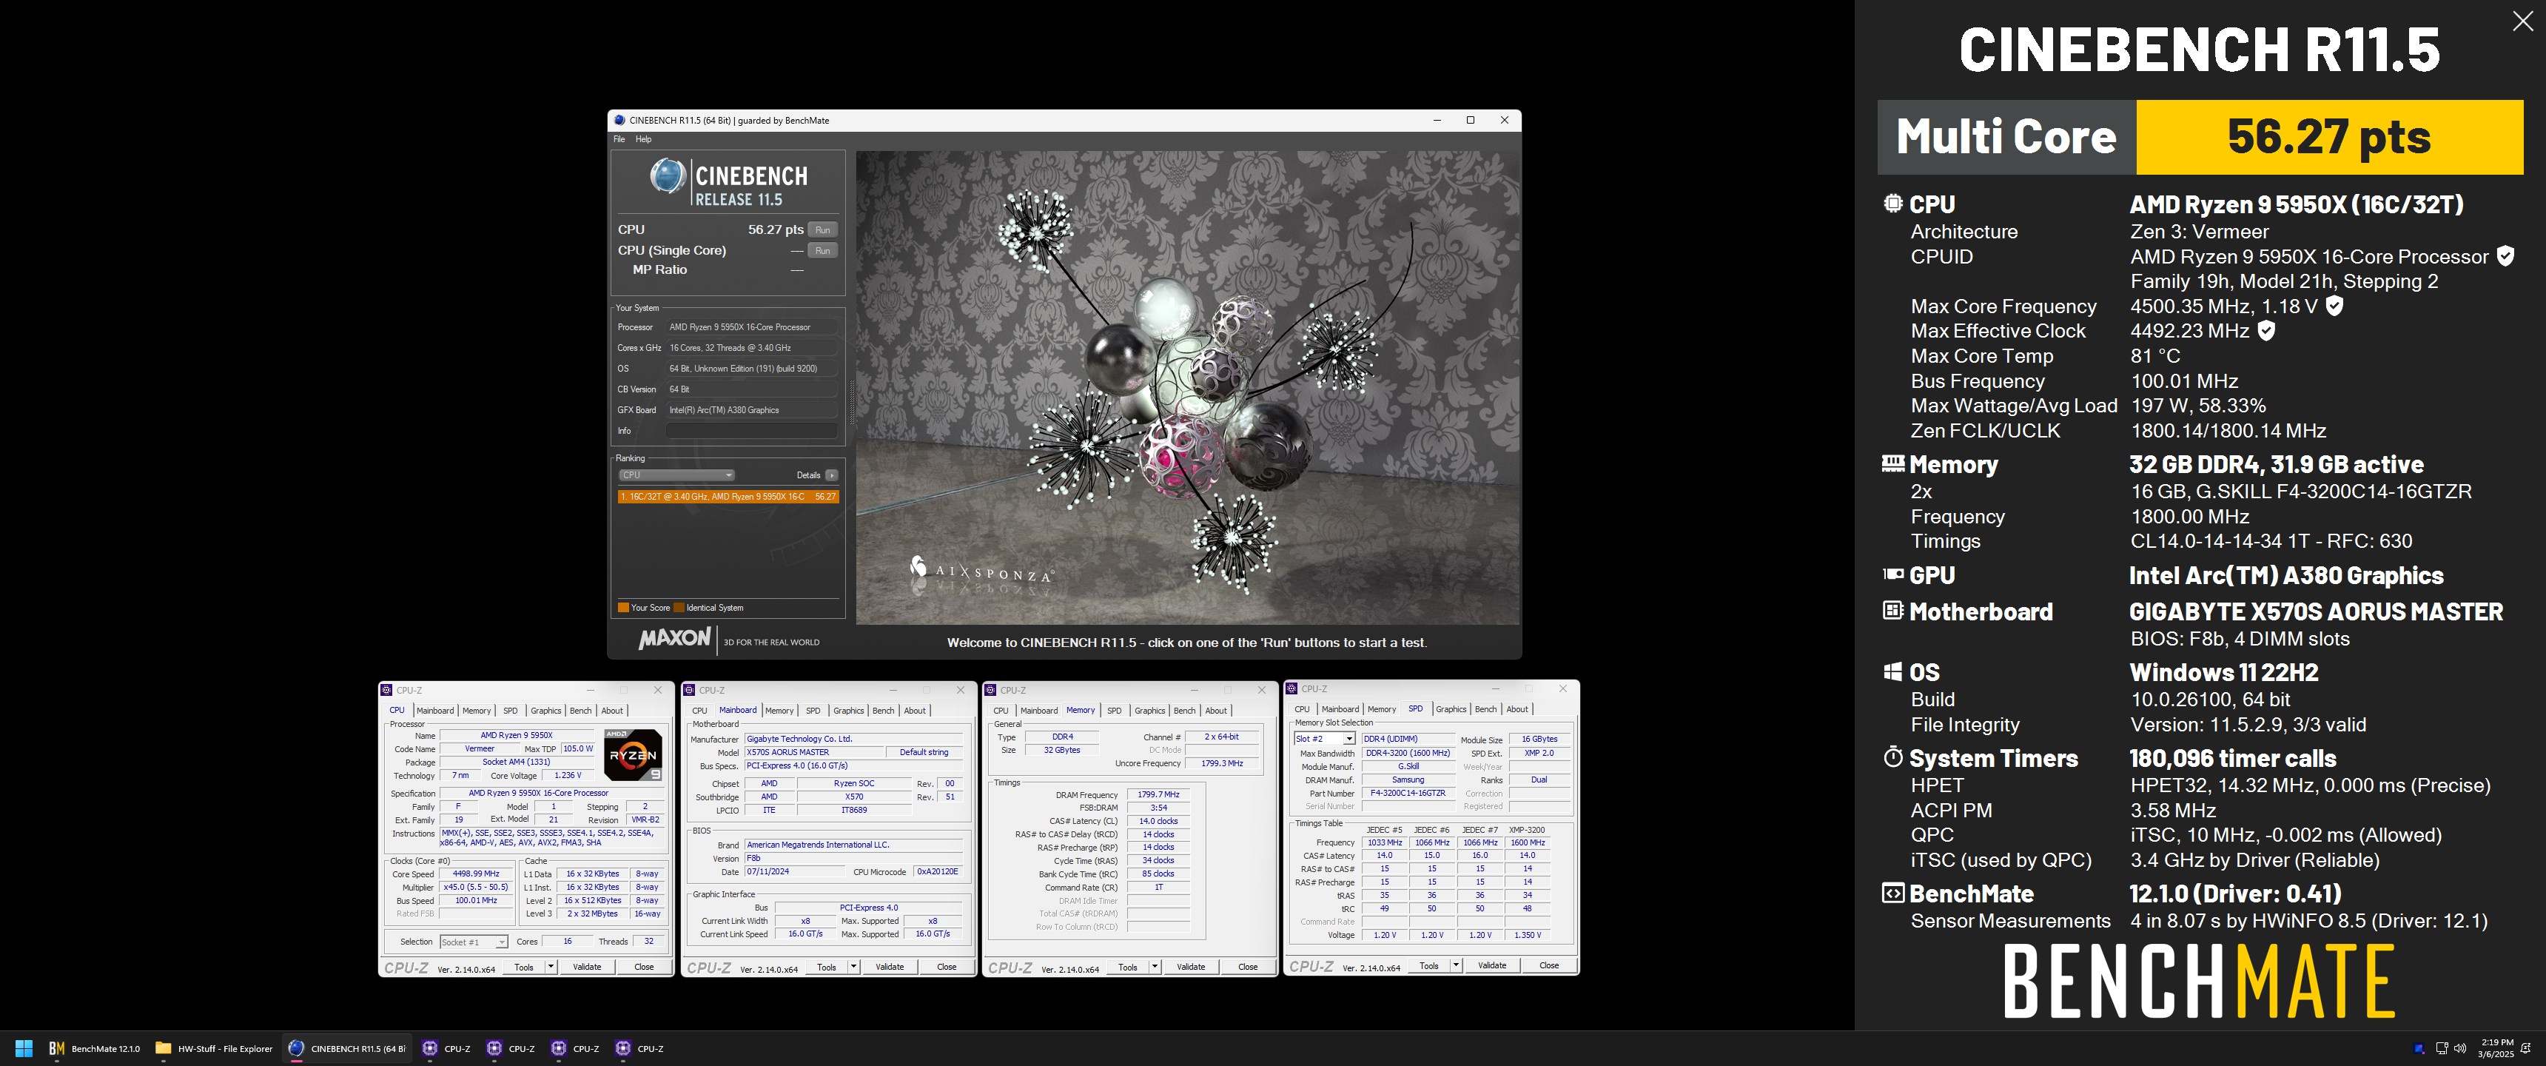Open Memory tab in the SPD CPU-Z window
The image size is (2546, 1066).
1382,709
